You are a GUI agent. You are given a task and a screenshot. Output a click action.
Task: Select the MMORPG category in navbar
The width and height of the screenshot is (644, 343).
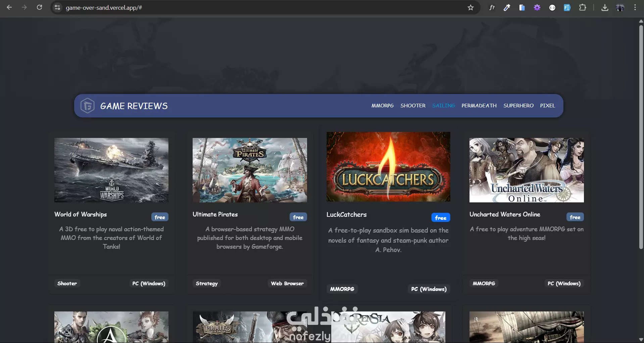tap(383, 105)
